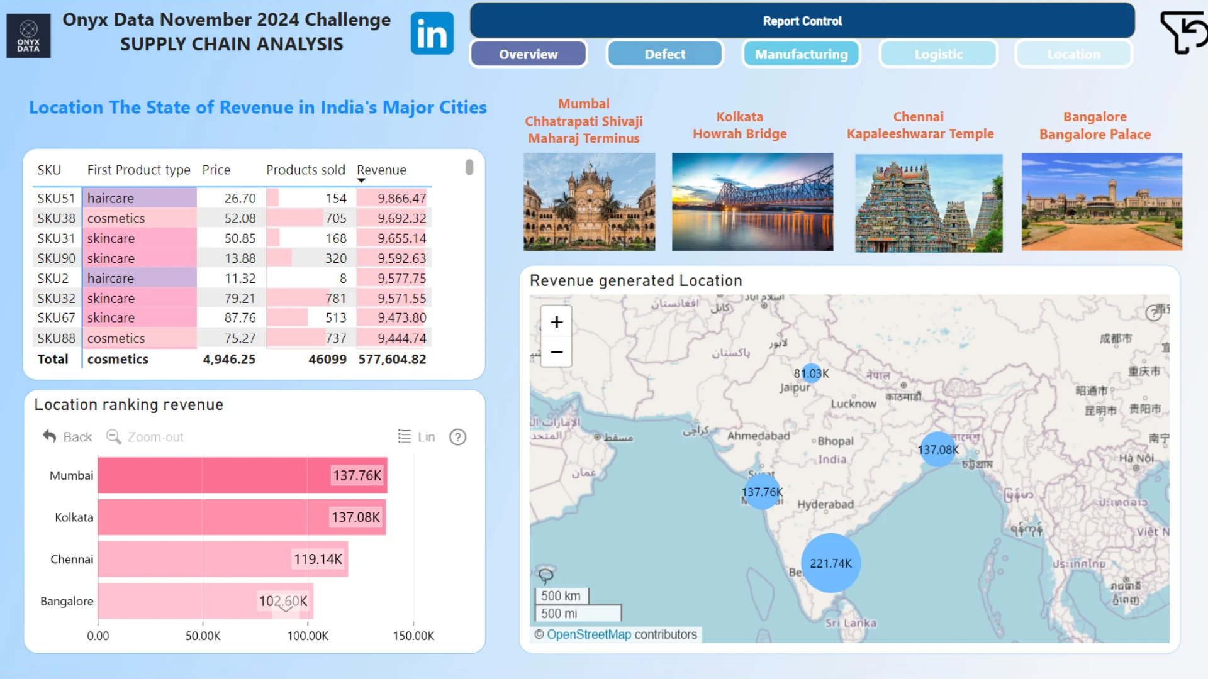Zoom in the map with plus
1208x679 pixels.
[x=556, y=322]
